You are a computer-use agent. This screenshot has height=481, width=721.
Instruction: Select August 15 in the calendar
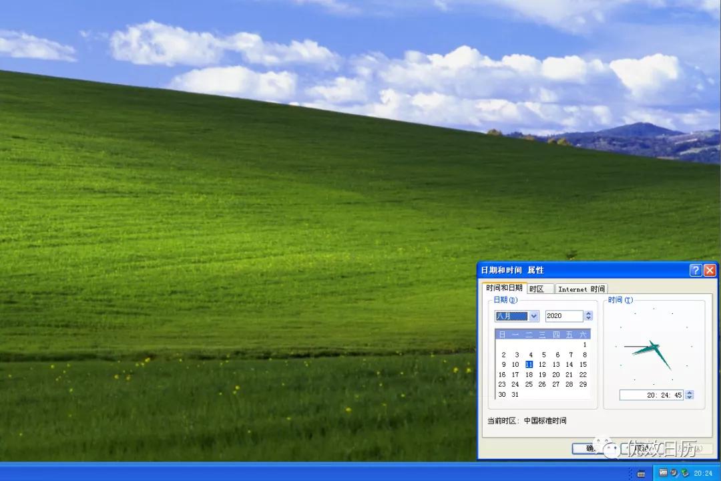pyautogui.click(x=583, y=364)
